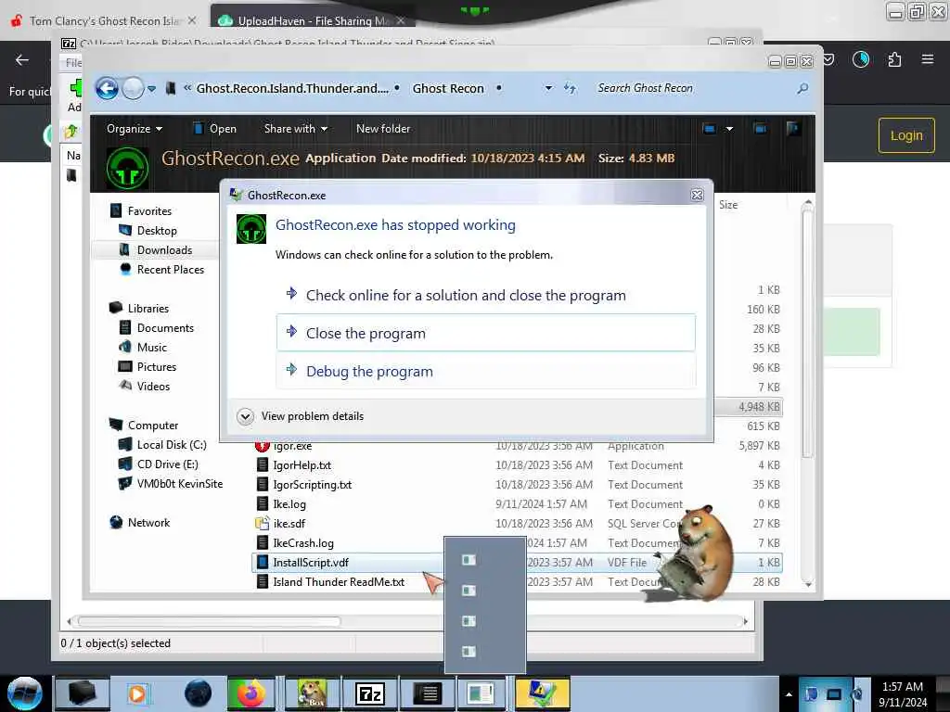Open the Firefox extensions puzzle icon
Viewport: 950px width, 712px height.
click(x=894, y=59)
